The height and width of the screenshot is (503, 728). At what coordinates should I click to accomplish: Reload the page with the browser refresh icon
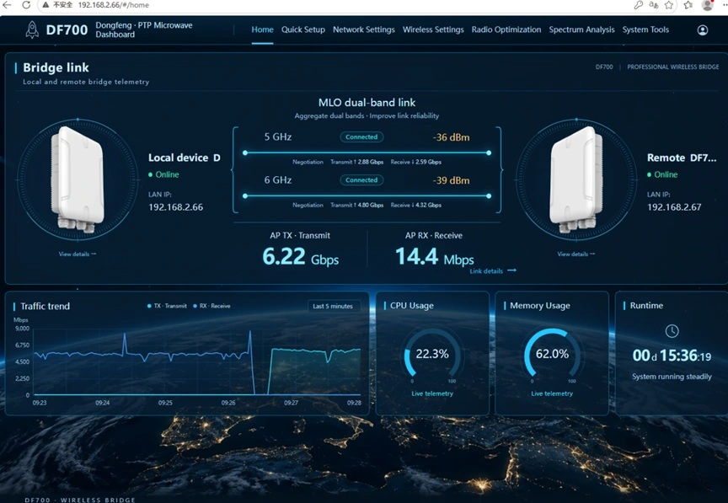[x=26, y=5]
